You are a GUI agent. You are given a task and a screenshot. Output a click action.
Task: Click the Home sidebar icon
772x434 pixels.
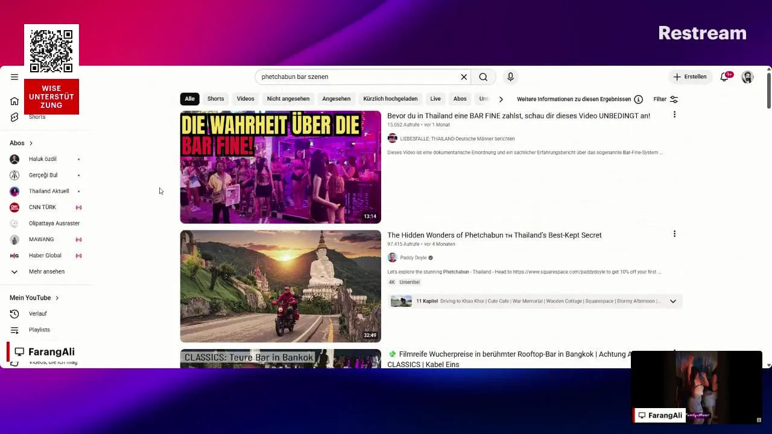pyautogui.click(x=14, y=101)
